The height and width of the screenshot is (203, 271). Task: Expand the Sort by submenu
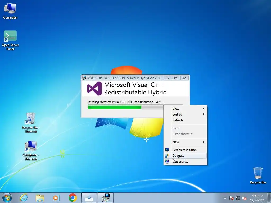click(186, 114)
